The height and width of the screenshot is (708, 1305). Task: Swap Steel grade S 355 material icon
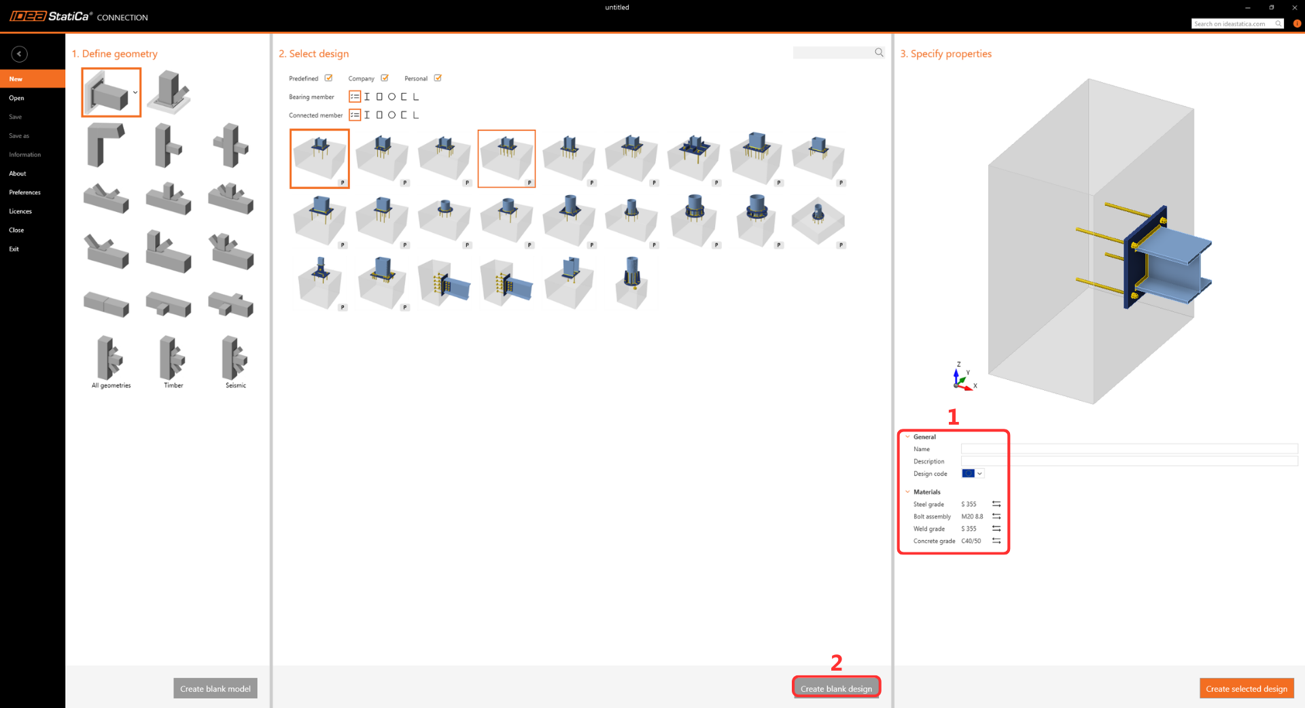click(996, 504)
